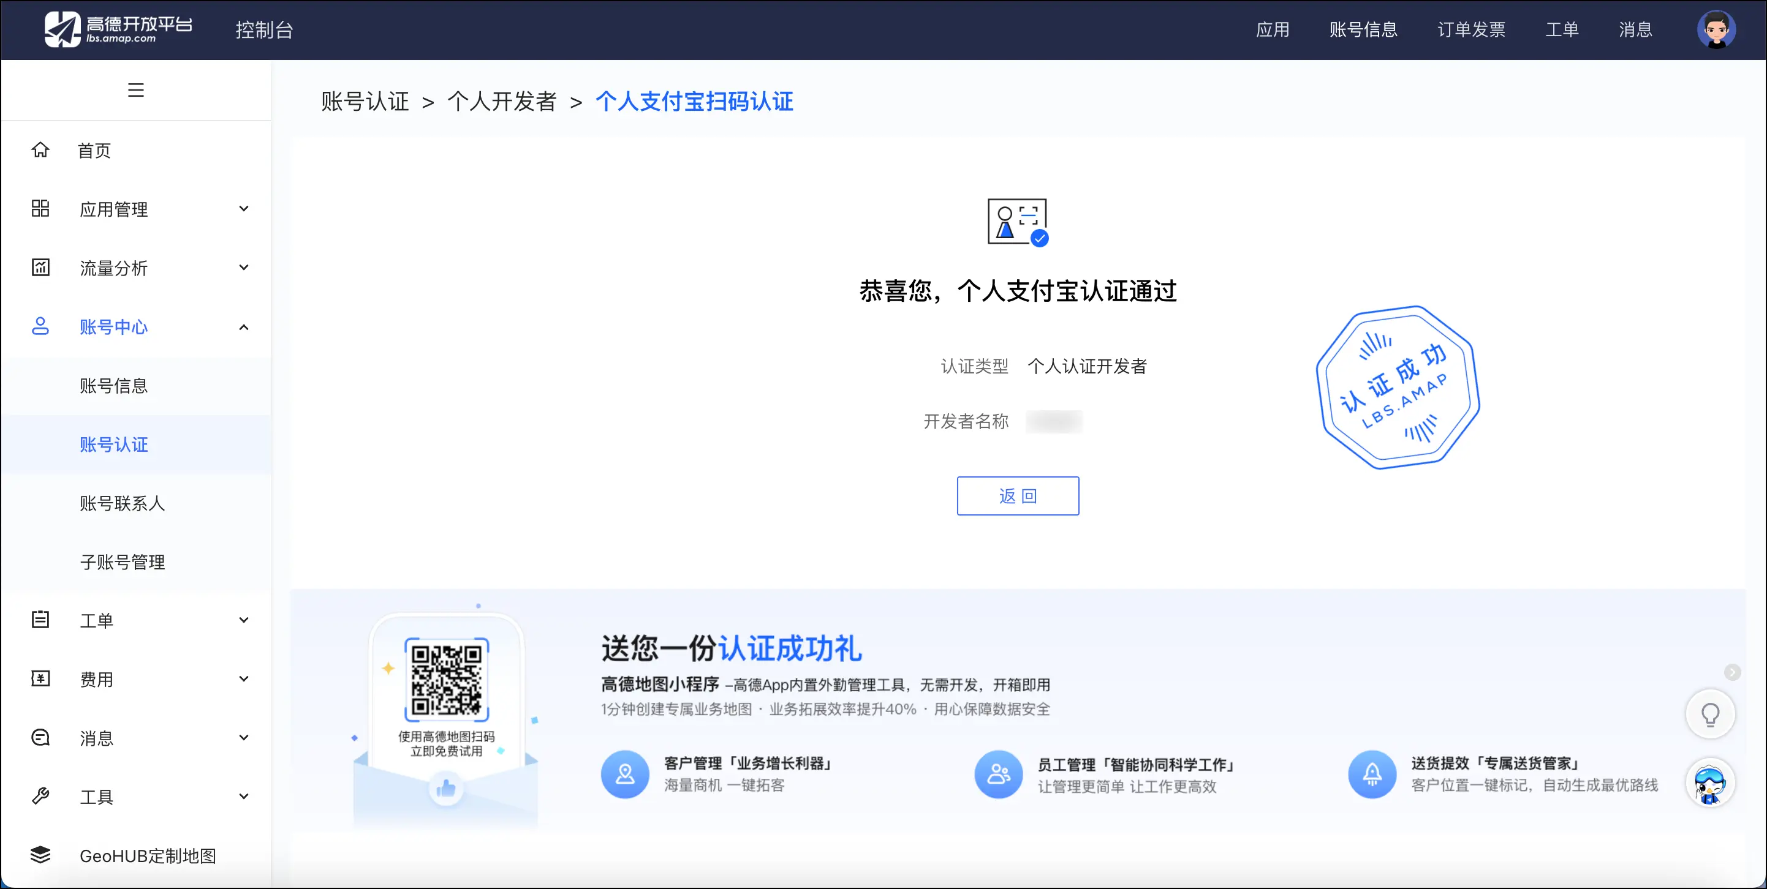1767x889 pixels.
Task: Expand the 消息 sidebar chevron
Action: [243, 738]
